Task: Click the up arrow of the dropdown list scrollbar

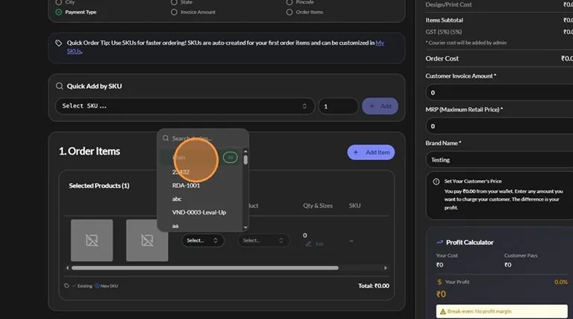Action: pos(245,152)
